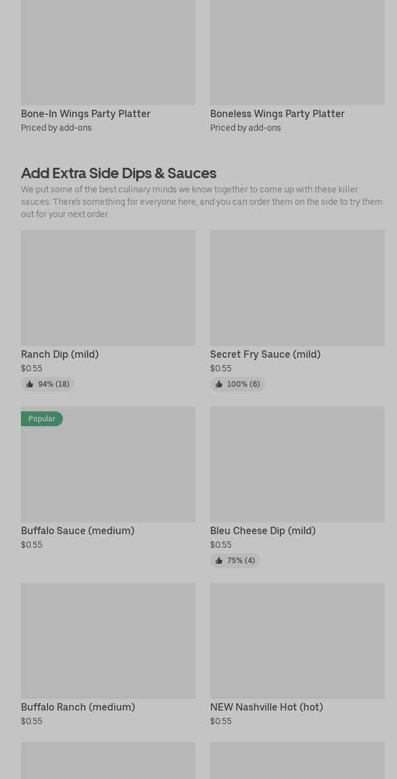Click the NEW Nashville Hot (hot) name
The height and width of the screenshot is (779, 397).
266,707
